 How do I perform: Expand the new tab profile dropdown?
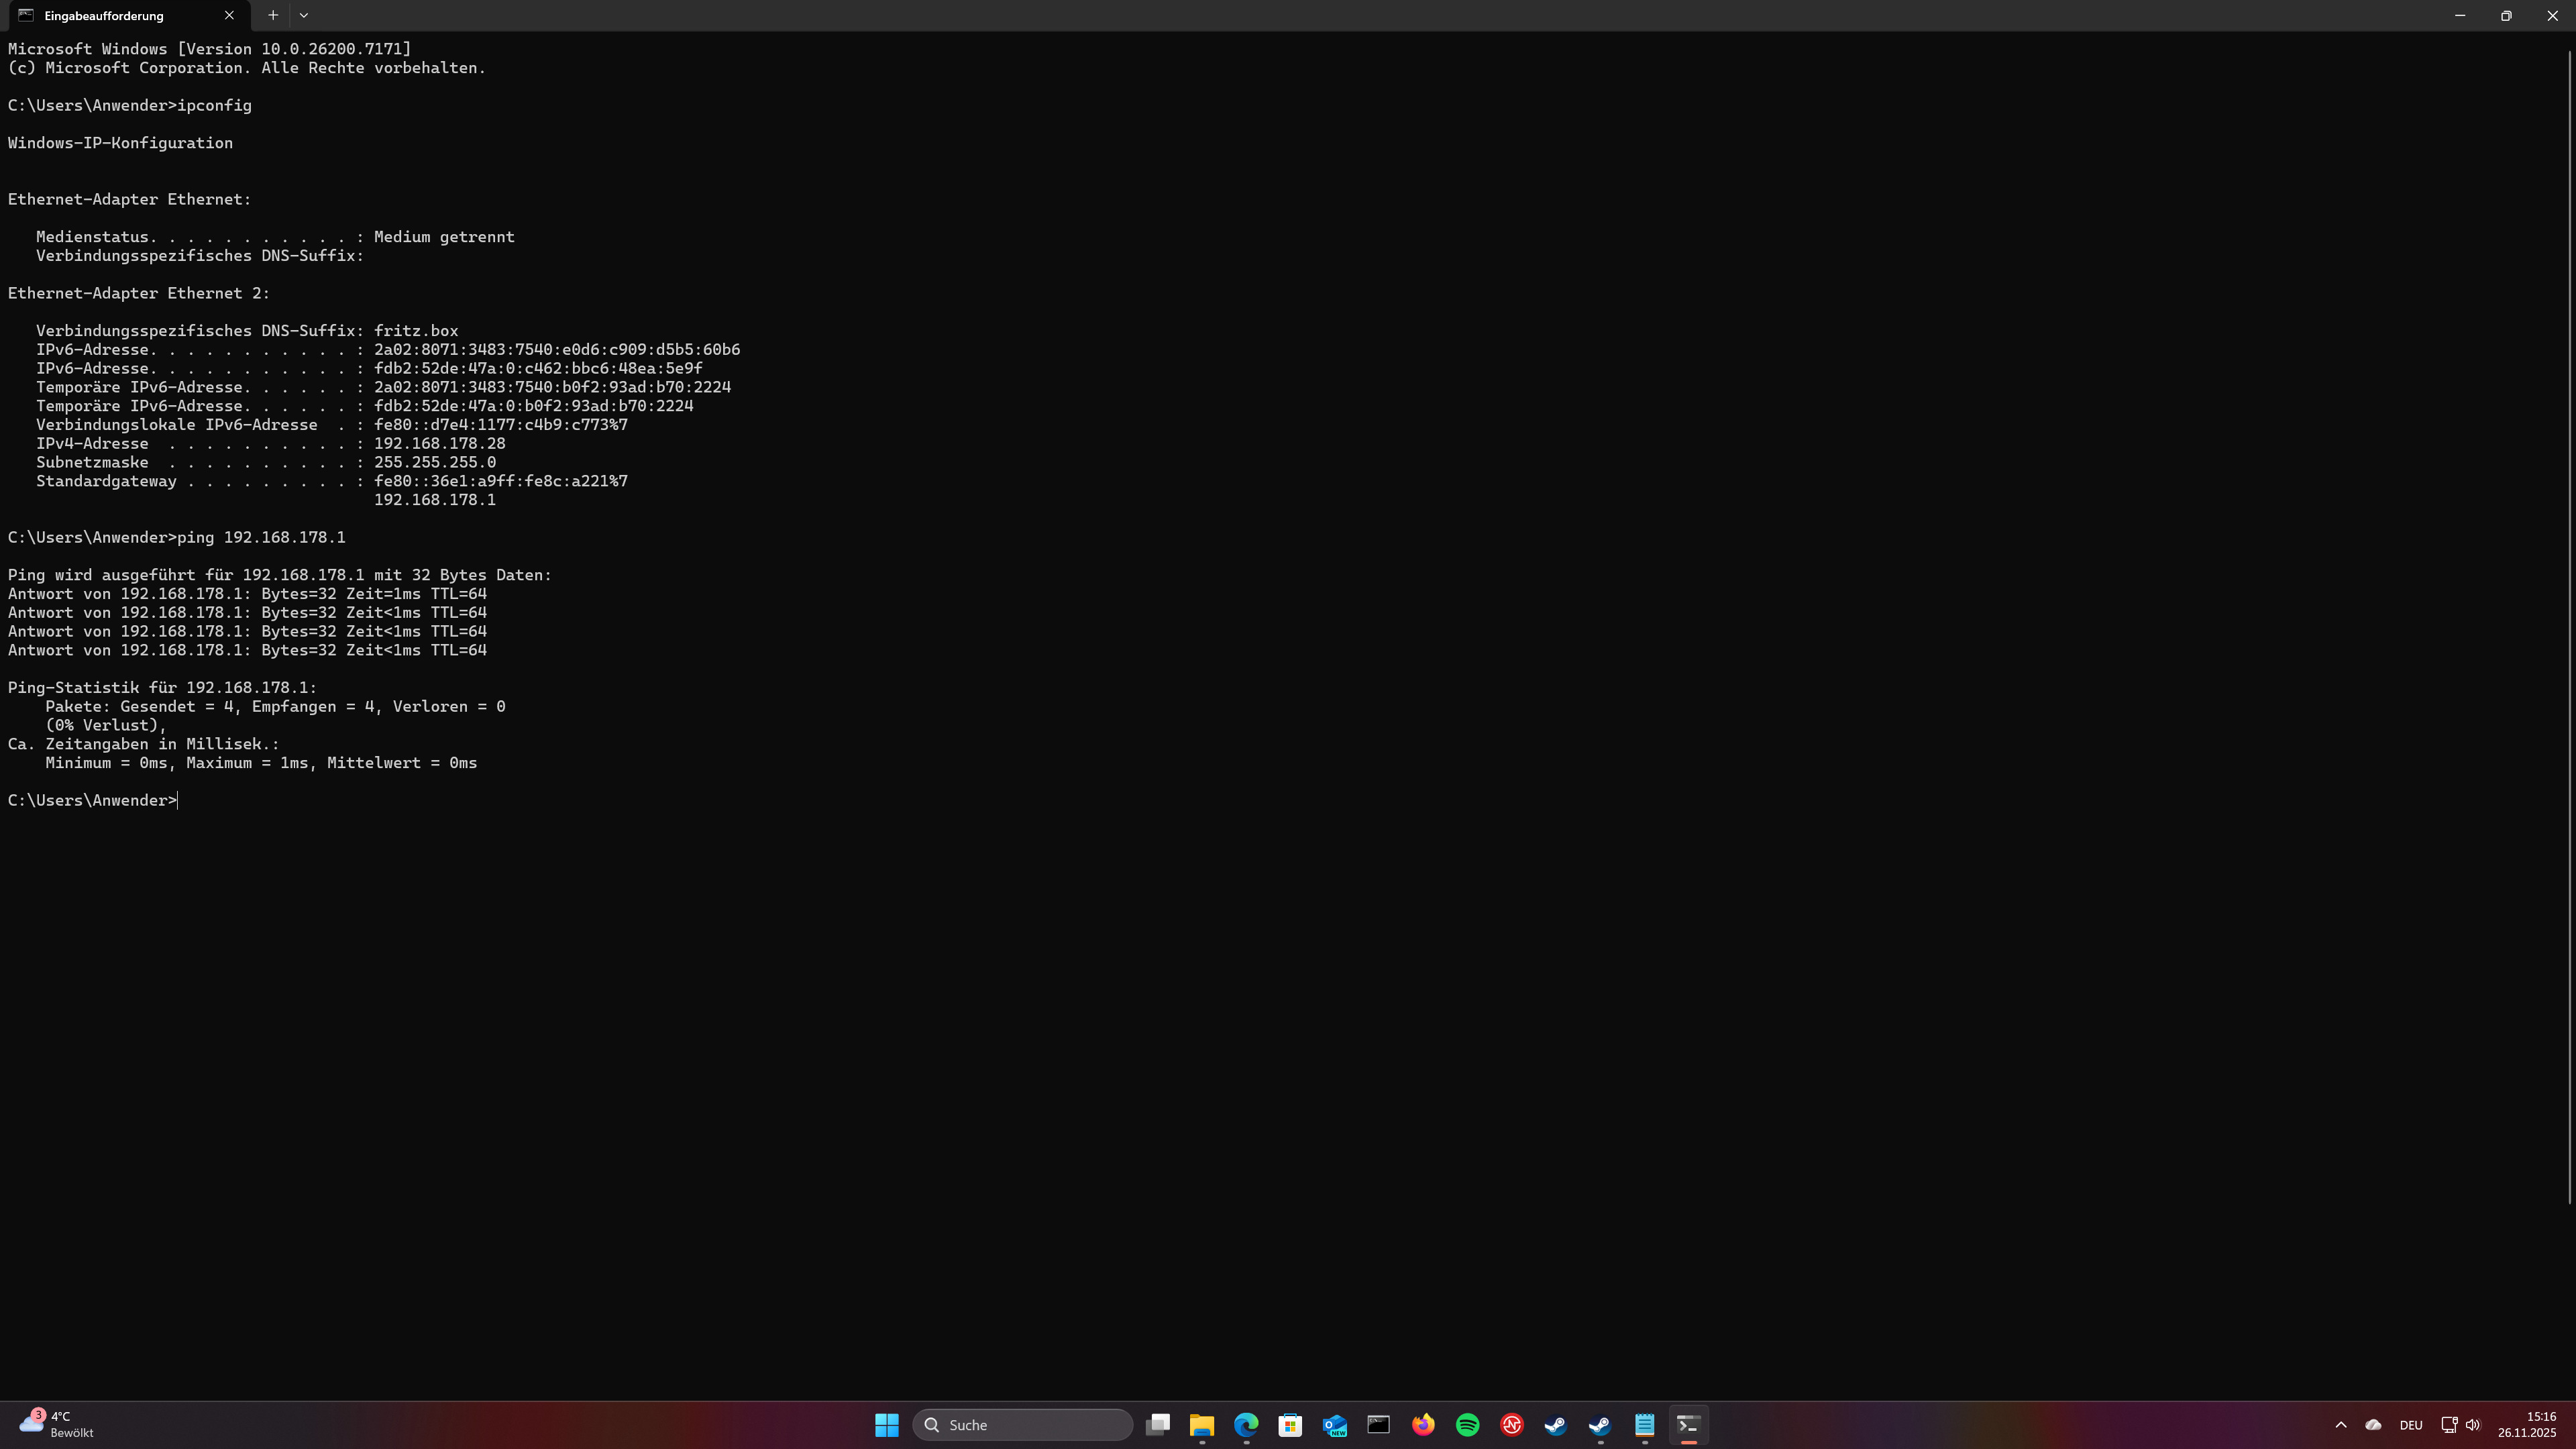pyautogui.click(x=304, y=15)
